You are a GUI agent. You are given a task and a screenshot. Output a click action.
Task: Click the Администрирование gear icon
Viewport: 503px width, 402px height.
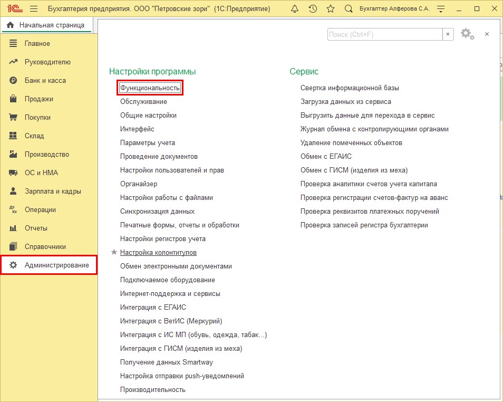pos(13,265)
